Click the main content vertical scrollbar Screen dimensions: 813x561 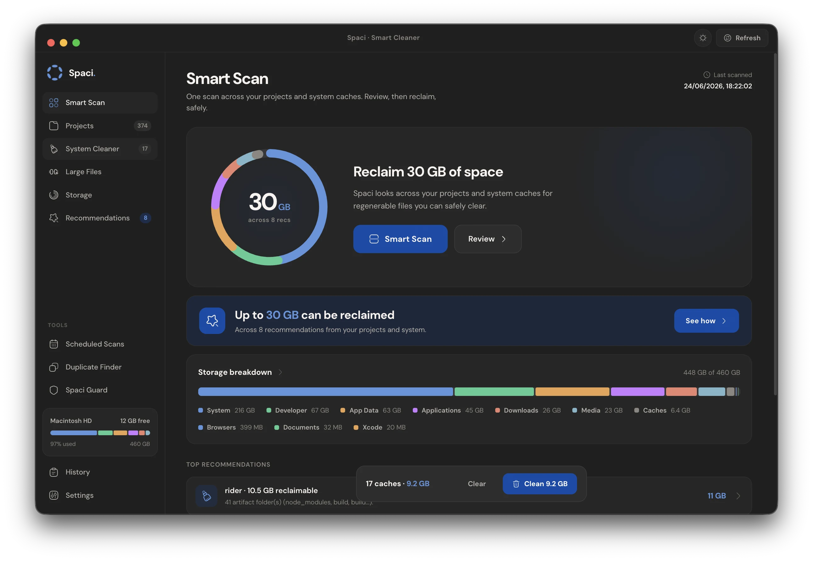point(775,224)
